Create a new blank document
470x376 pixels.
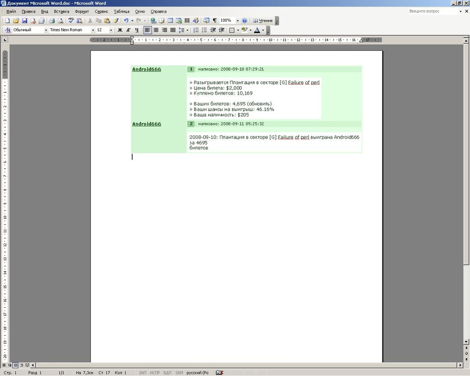pyautogui.click(x=8, y=21)
